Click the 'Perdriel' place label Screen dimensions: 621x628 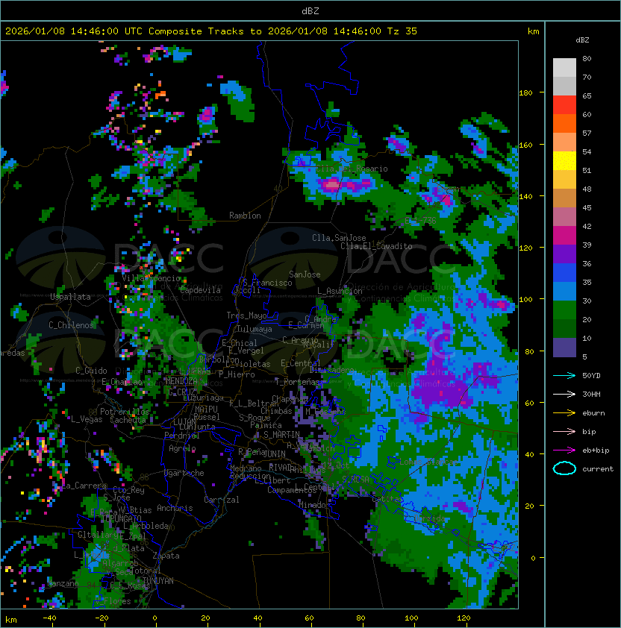[181, 436]
